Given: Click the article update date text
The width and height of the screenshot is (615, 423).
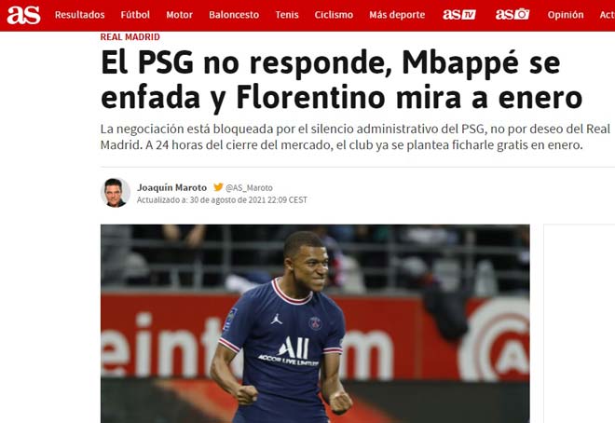Looking at the screenshot, I should tap(222, 200).
